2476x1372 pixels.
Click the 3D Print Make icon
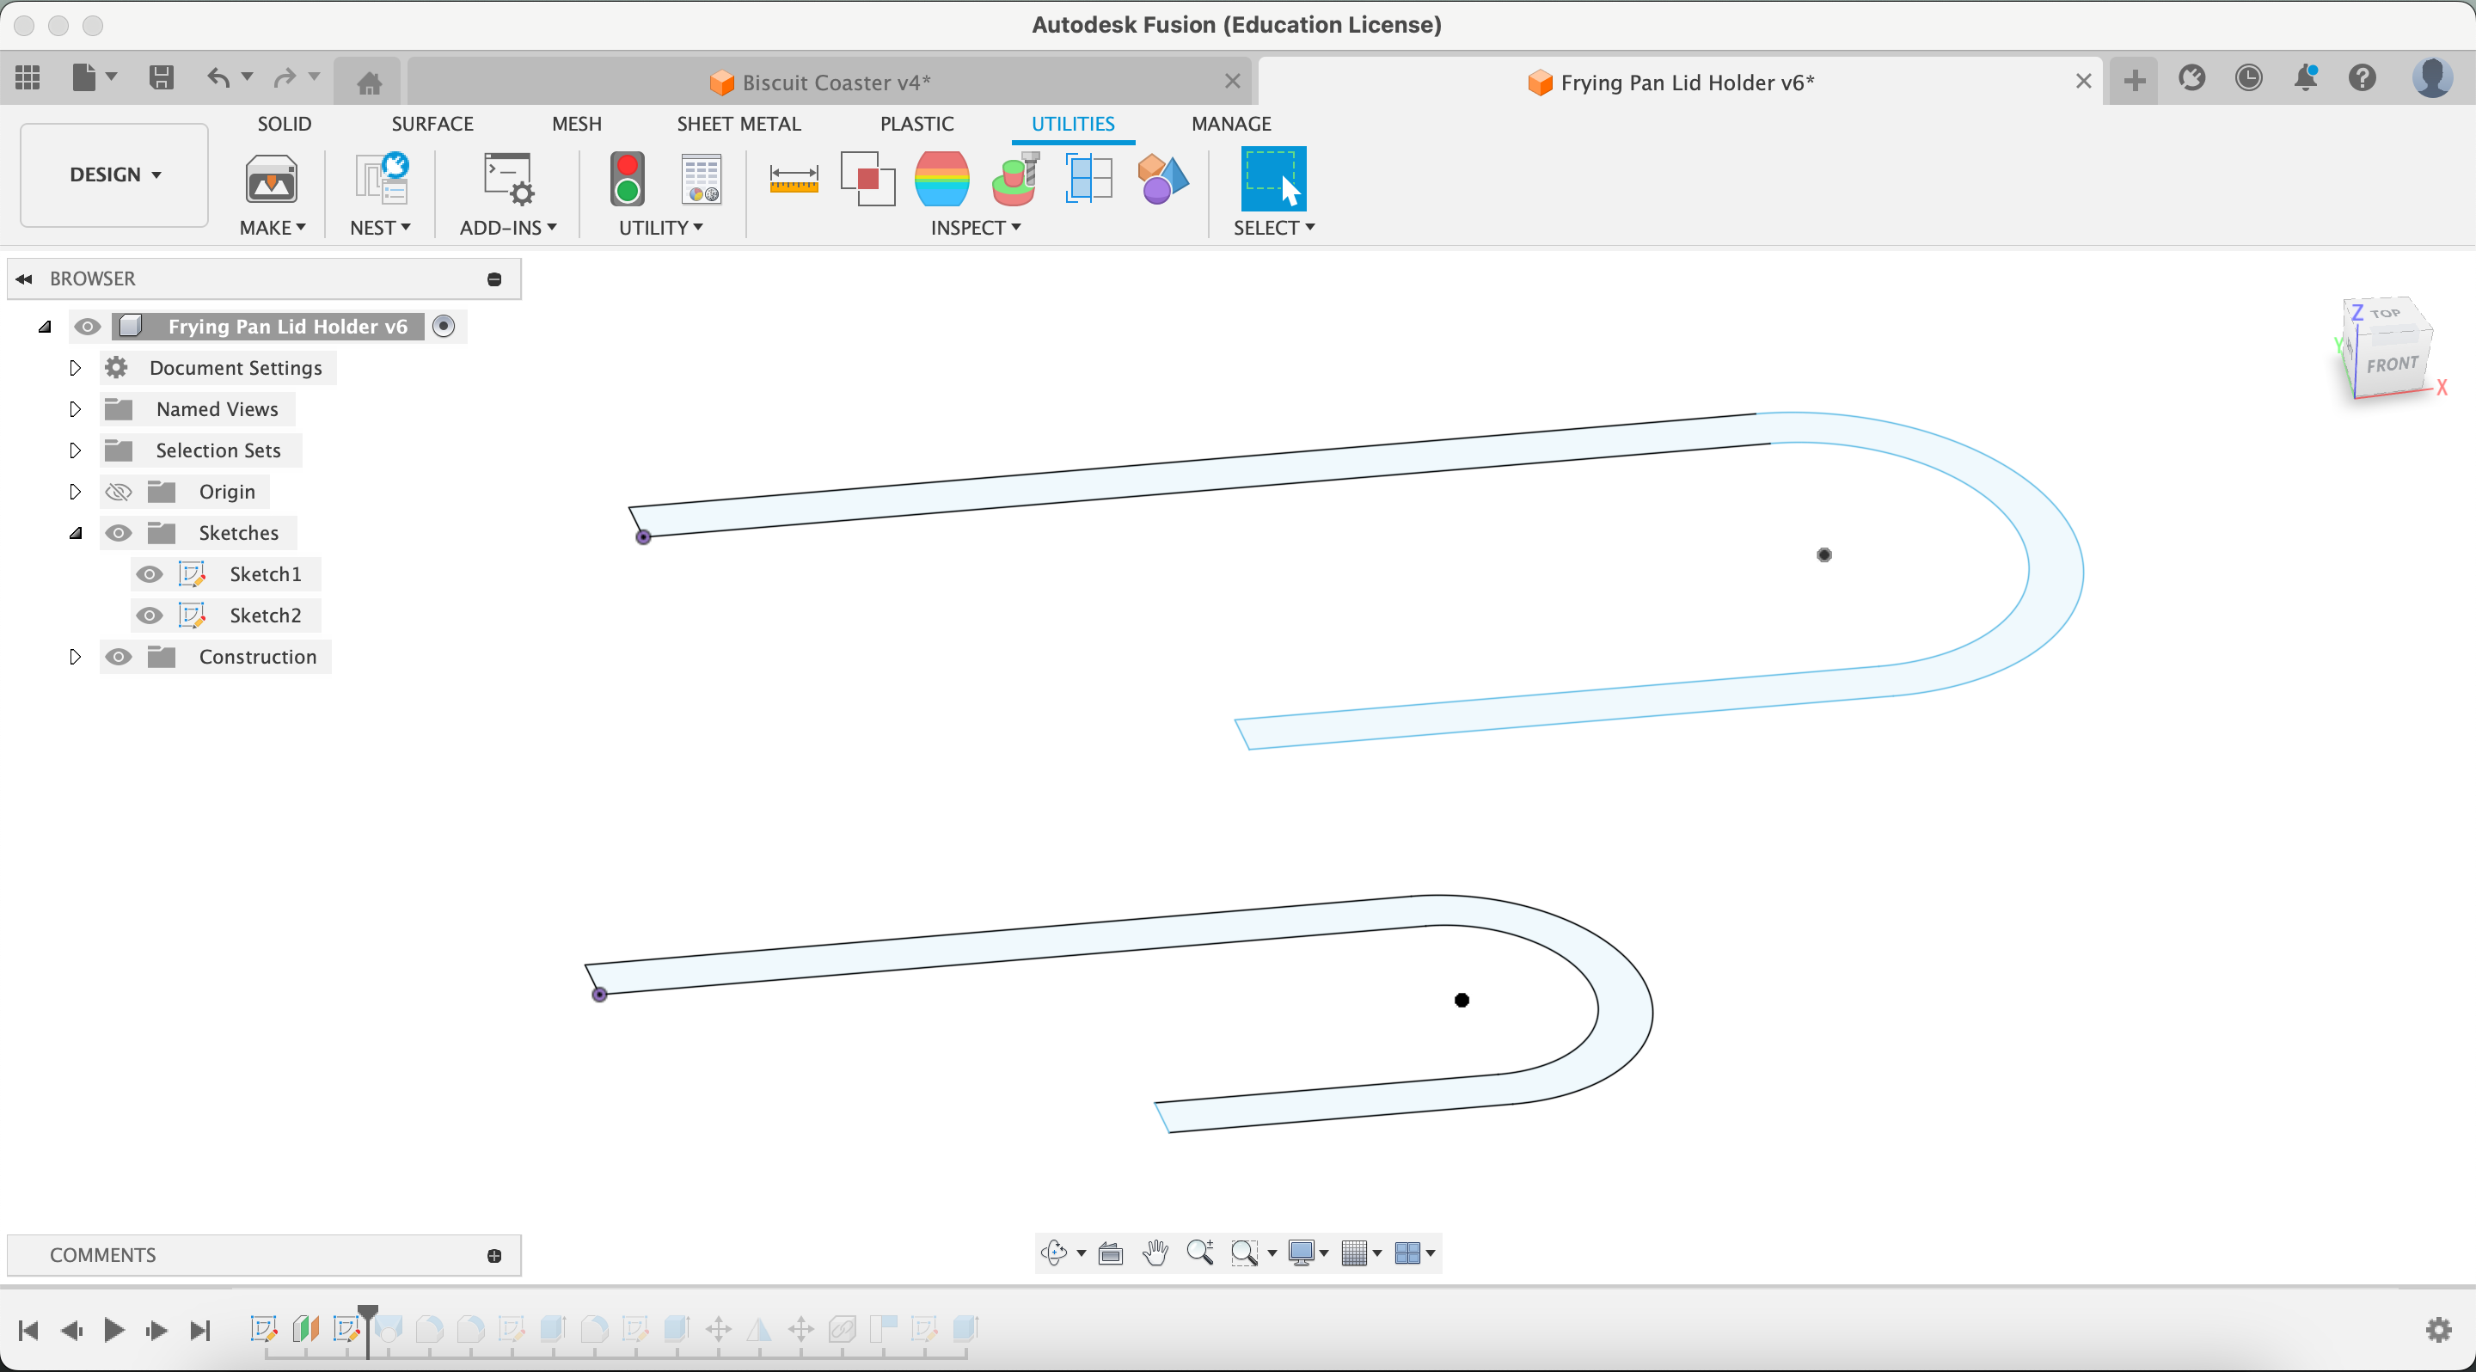pyautogui.click(x=271, y=179)
